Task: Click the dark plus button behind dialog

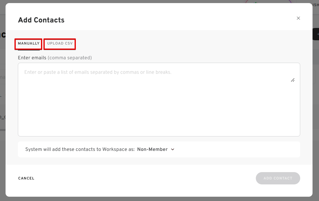Action: [316, 34]
